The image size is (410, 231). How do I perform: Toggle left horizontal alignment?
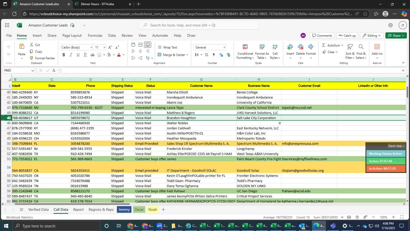pos(133,51)
